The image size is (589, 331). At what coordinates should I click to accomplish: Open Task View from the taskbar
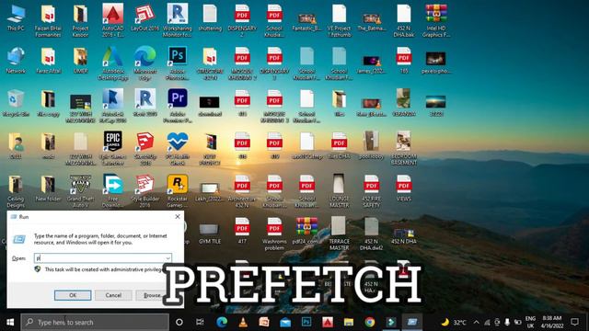pos(200,322)
